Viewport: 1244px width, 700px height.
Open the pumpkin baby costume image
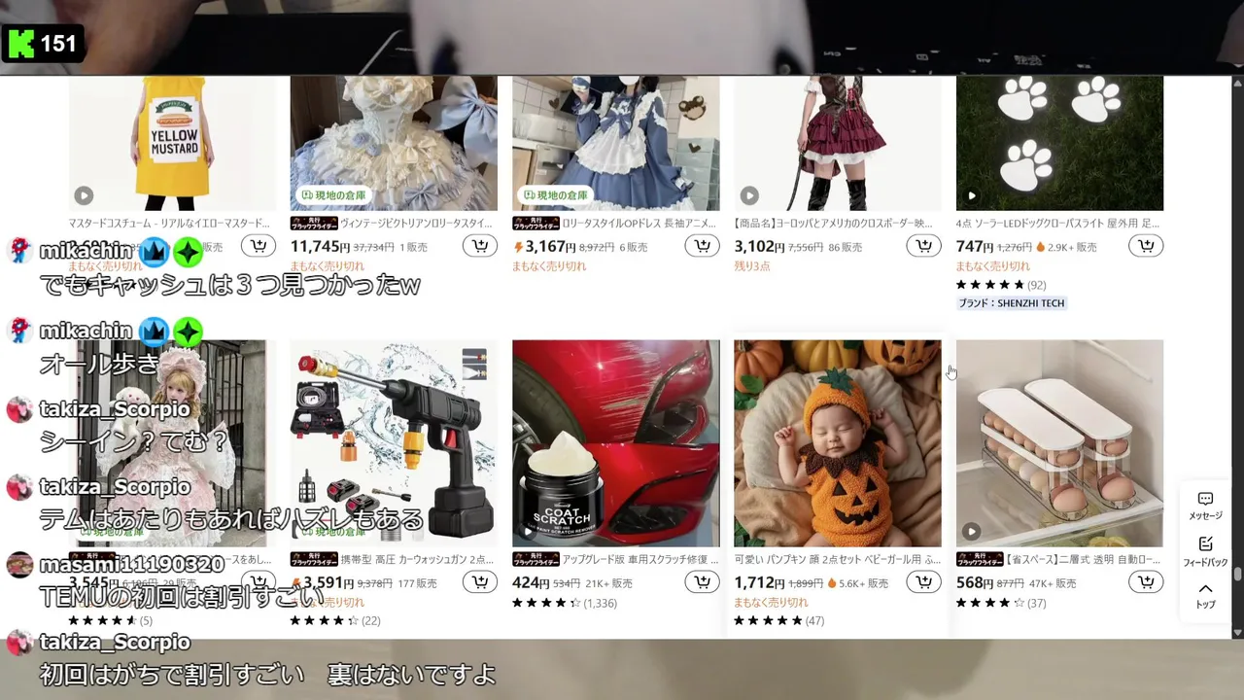[838, 443]
